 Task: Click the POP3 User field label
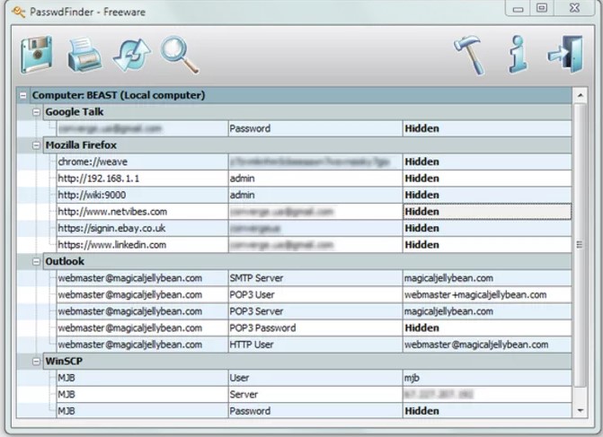click(x=315, y=295)
